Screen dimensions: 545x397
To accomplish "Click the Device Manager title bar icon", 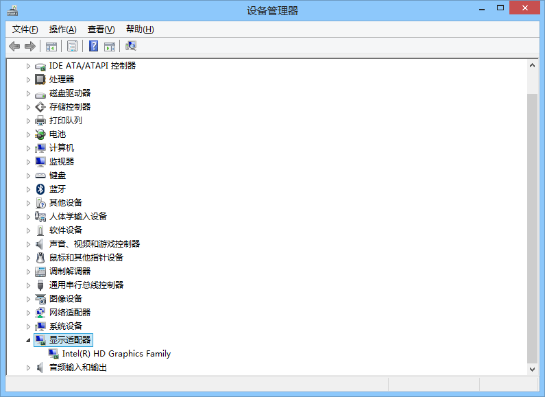I will pyautogui.click(x=12, y=10).
